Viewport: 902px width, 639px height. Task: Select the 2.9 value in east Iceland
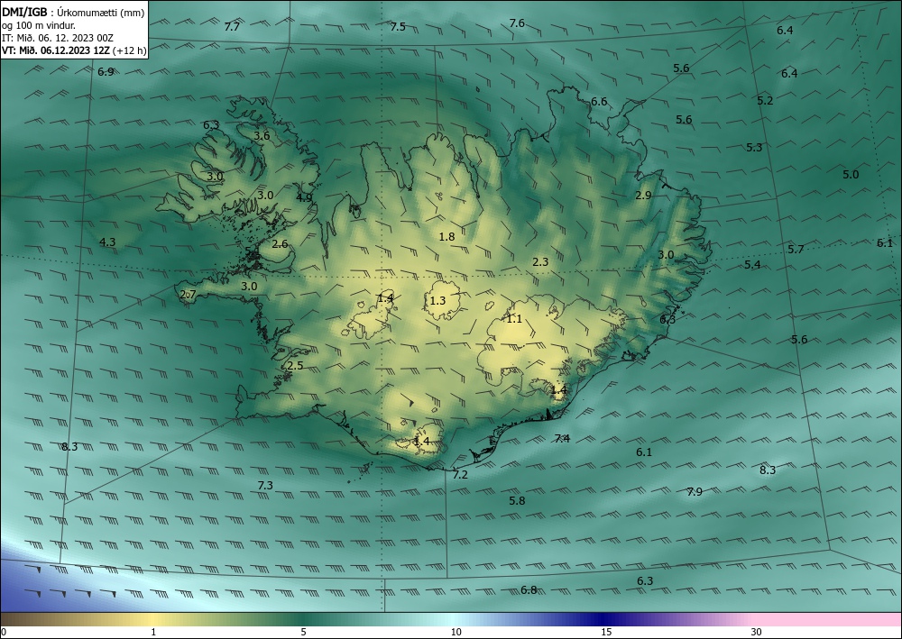[643, 195]
